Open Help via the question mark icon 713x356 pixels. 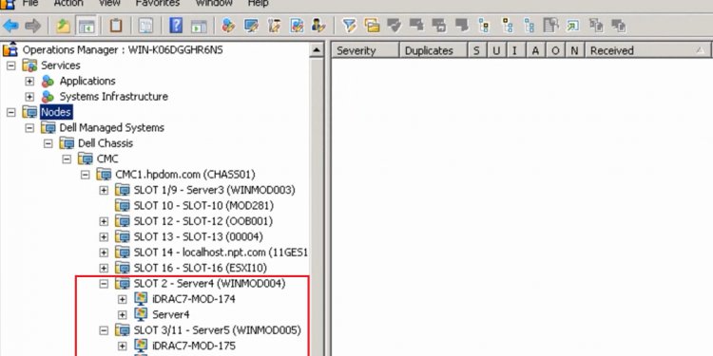(176, 26)
